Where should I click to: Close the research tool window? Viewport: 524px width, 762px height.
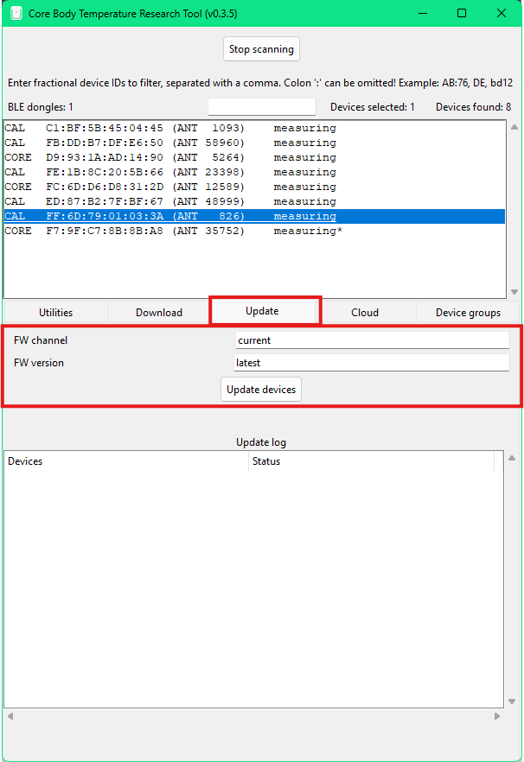pos(502,14)
